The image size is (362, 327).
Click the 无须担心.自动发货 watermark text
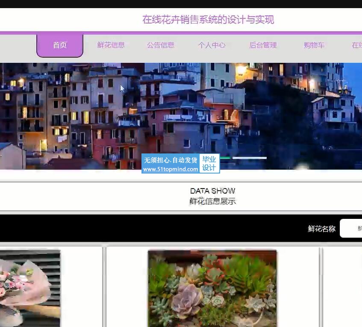click(171, 160)
